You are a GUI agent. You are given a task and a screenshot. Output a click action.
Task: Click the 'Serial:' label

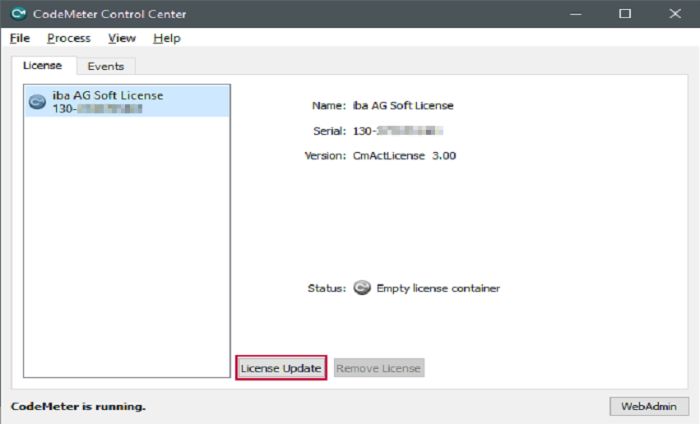[x=330, y=131]
